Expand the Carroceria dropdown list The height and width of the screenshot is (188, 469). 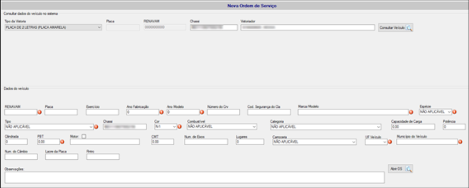[x=315, y=142]
